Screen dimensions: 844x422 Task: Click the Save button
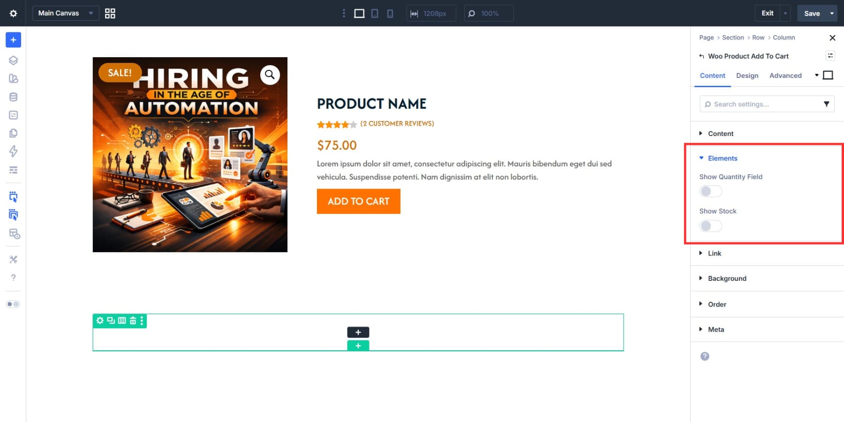(812, 13)
